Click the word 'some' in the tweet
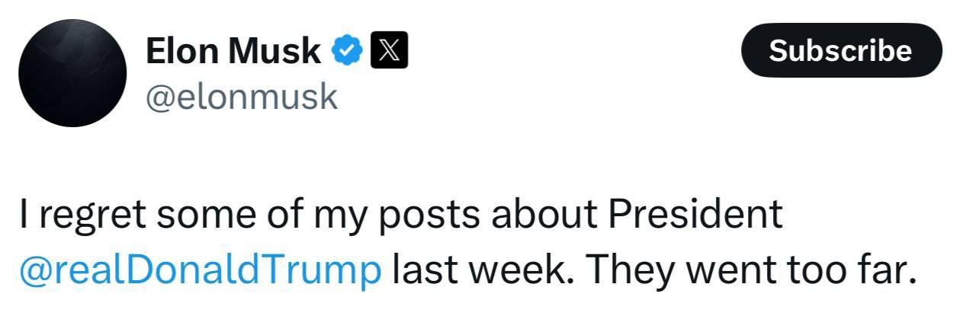 pos(206,217)
